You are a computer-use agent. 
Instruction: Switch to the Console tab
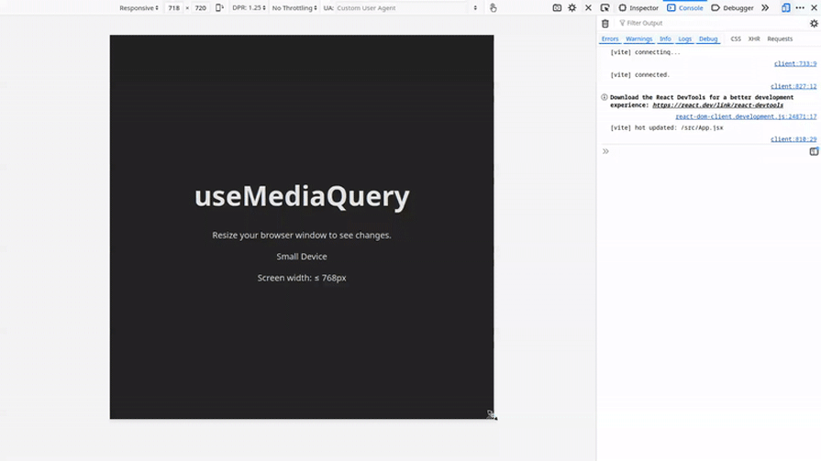pos(685,8)
